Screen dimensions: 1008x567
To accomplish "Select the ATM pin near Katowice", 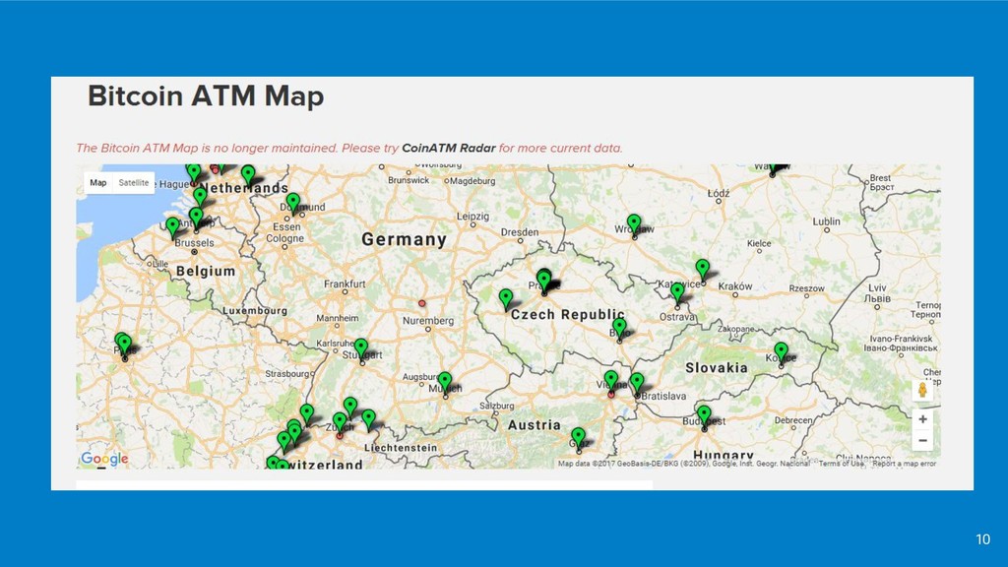I will (x=702, y=270).
